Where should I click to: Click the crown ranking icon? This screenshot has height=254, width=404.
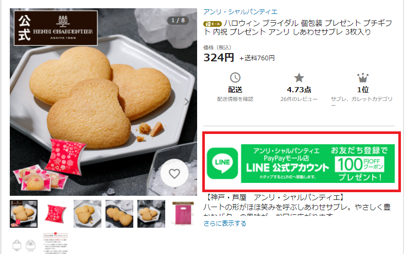click(x=363, y=78)
